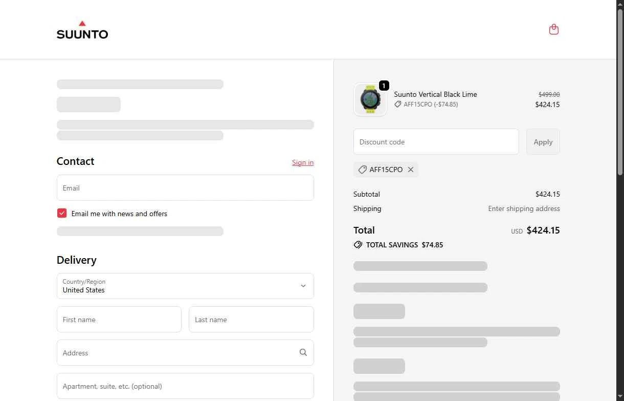Screen dimensions: 624x401
Task: Click the Delivery heading
Action: 76,260
